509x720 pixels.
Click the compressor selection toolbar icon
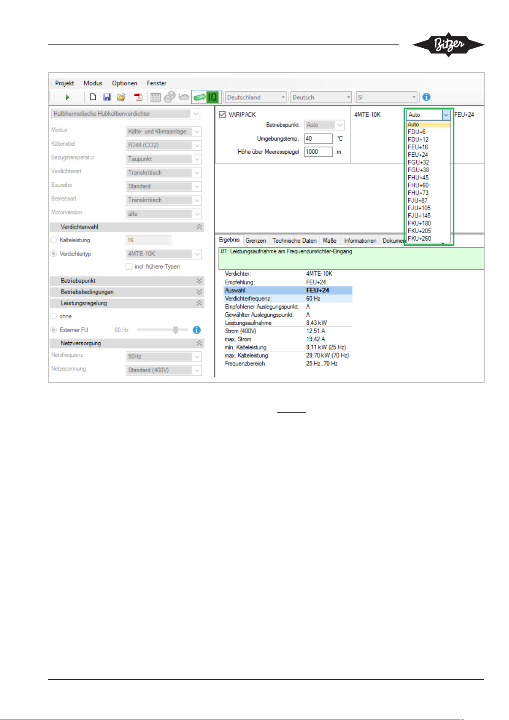pyautogui.click(x=170, y=97)
